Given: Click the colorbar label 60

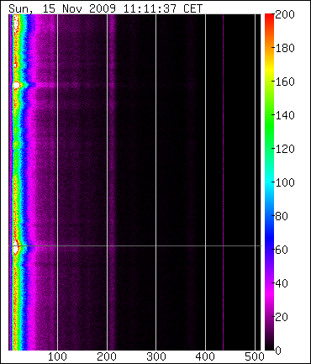Looking at the screenshot, I should 282,250.
